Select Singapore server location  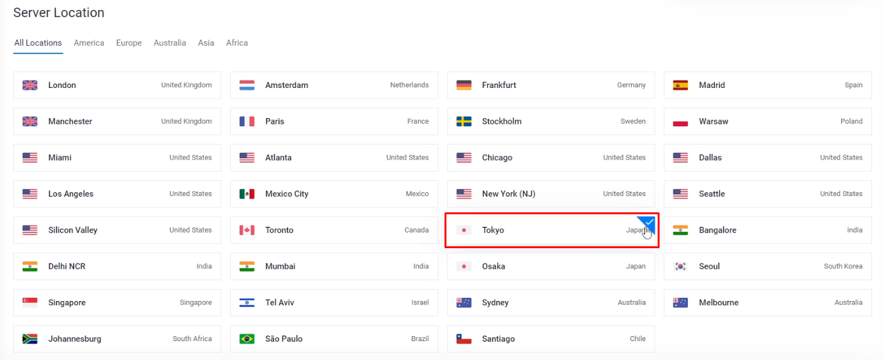click(116, 303)
